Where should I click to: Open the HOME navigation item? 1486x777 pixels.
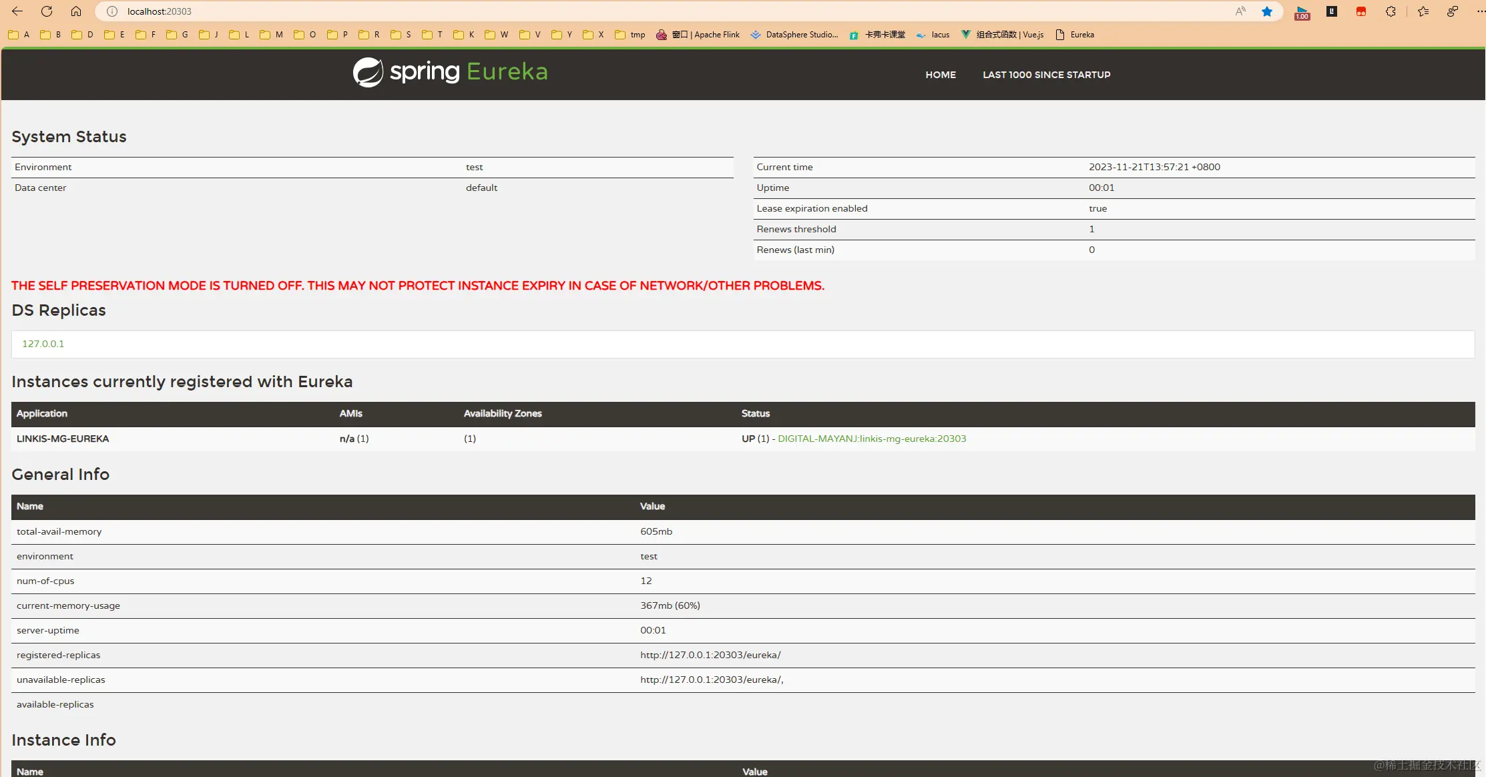point(941,75)
